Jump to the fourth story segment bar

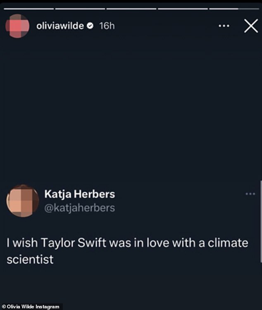click(x=183, y=9)
